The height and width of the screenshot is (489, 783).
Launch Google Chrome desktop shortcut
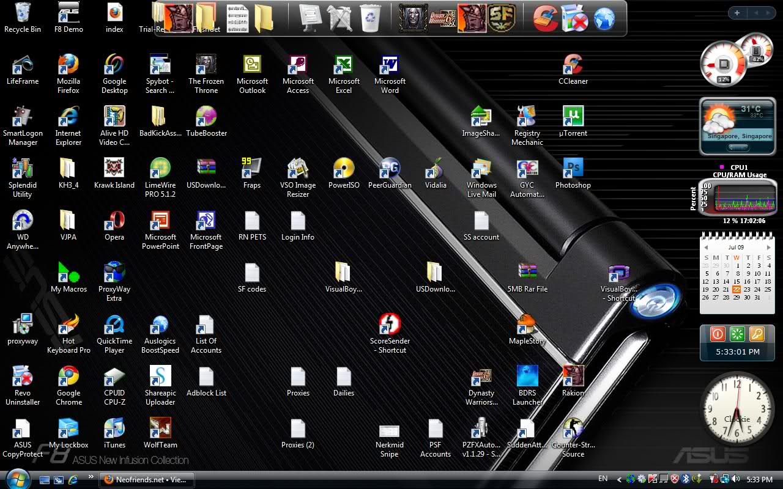click(69, 385)
